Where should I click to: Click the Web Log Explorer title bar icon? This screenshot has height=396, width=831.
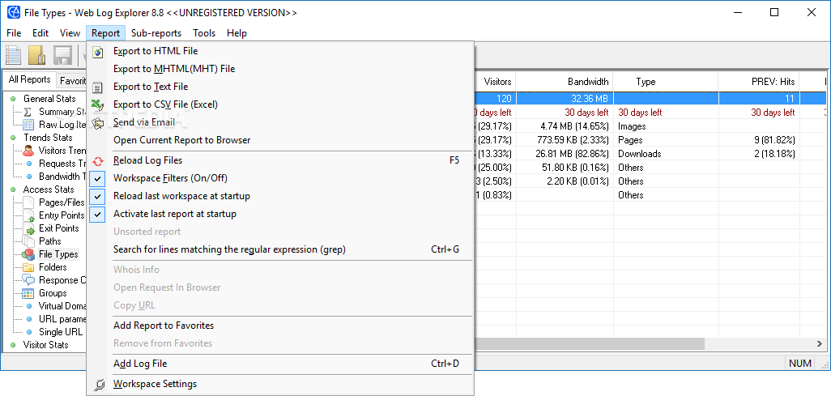tap(13, 12)
